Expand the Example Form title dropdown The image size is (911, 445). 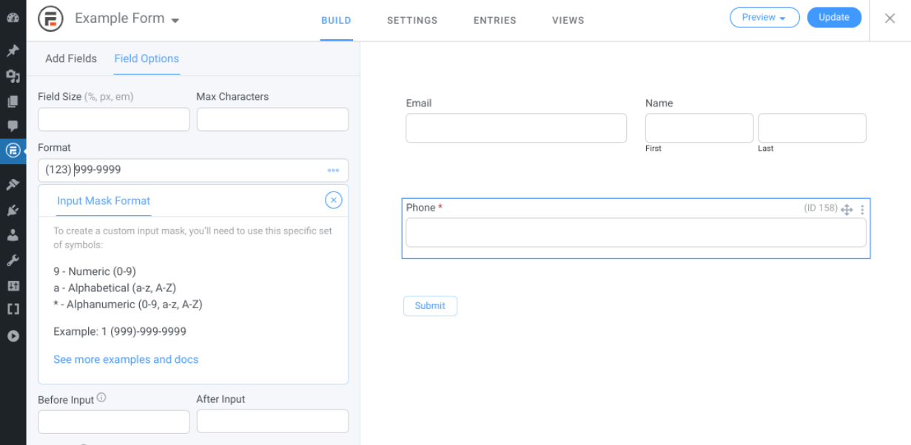175,21
